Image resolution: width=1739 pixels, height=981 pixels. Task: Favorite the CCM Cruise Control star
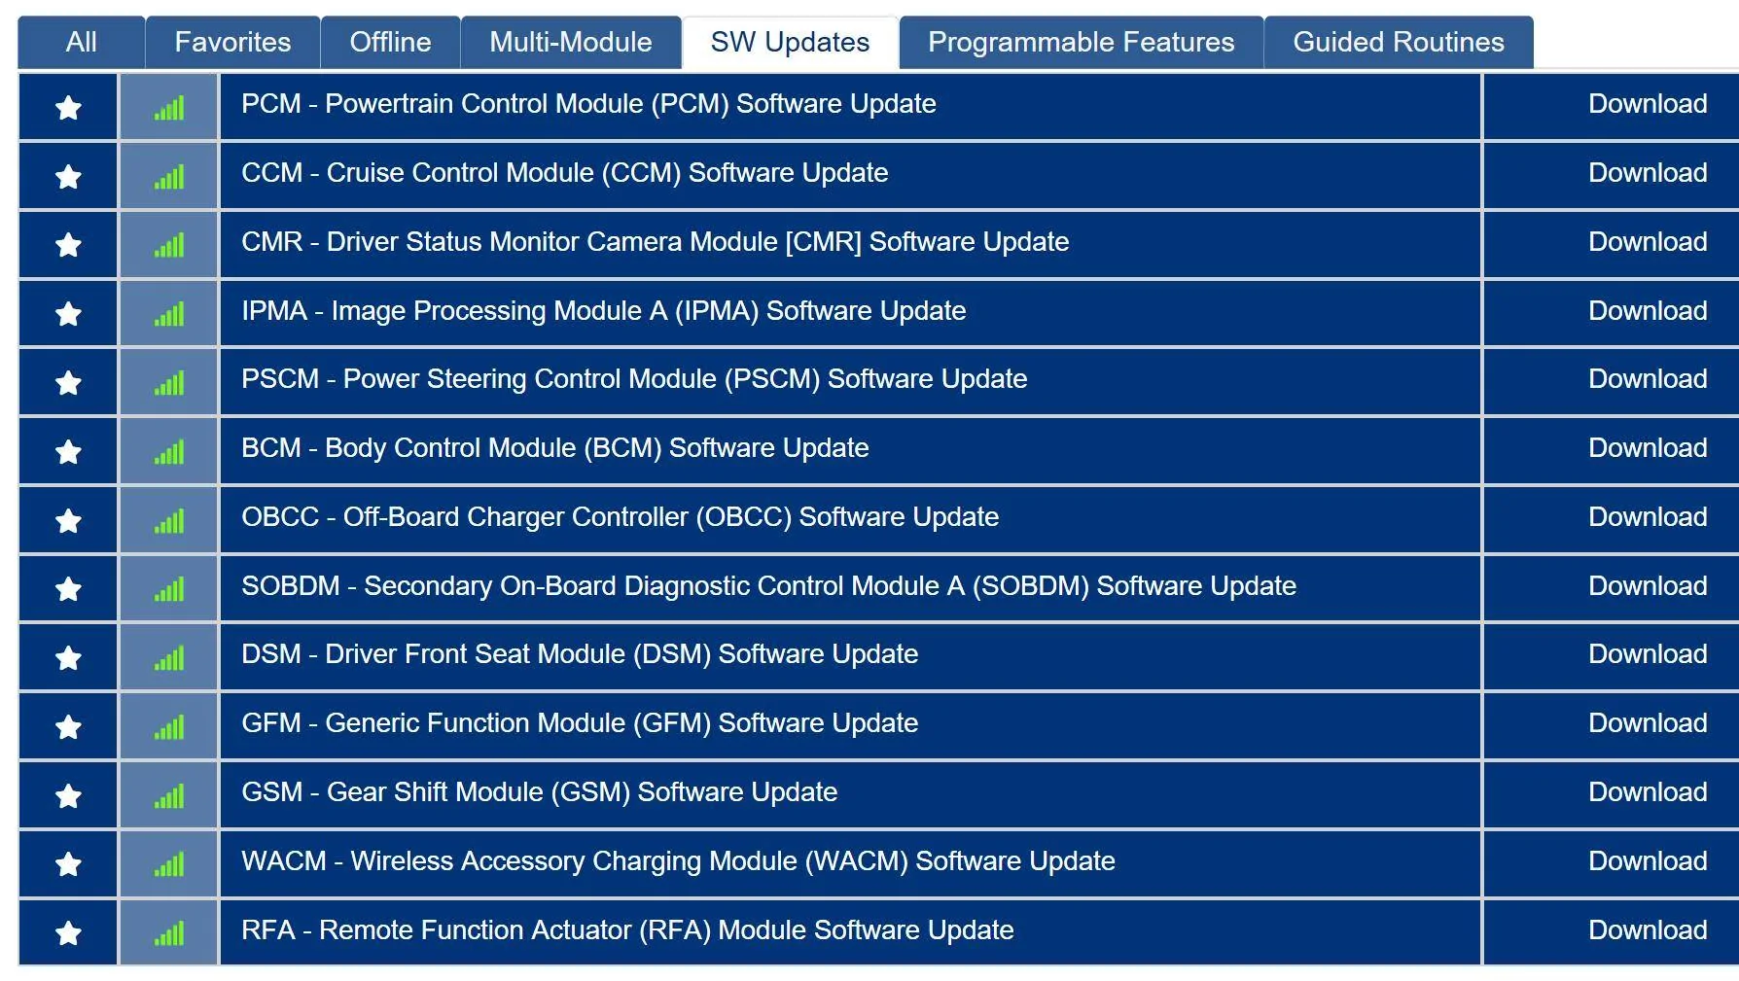(68, 176)
